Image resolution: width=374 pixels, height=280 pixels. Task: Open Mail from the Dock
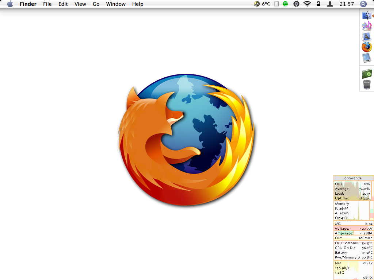367,37
